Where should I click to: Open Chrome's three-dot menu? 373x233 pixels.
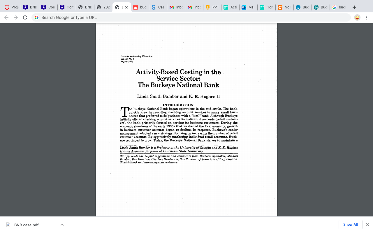click(x=367, y=17)
